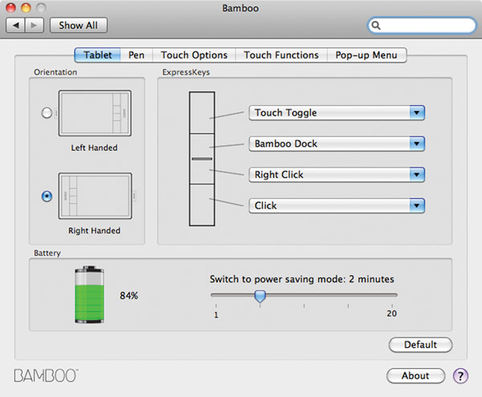Click the back arrow navigation button
This screenshot has height=397, width=482.
pyautogui.click(x=15, y=25)
